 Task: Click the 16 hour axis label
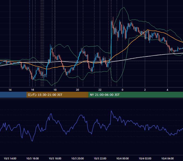click(33, 90)
